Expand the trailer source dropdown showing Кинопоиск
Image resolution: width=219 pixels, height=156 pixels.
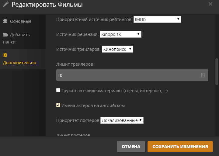(x=117, y=49)
